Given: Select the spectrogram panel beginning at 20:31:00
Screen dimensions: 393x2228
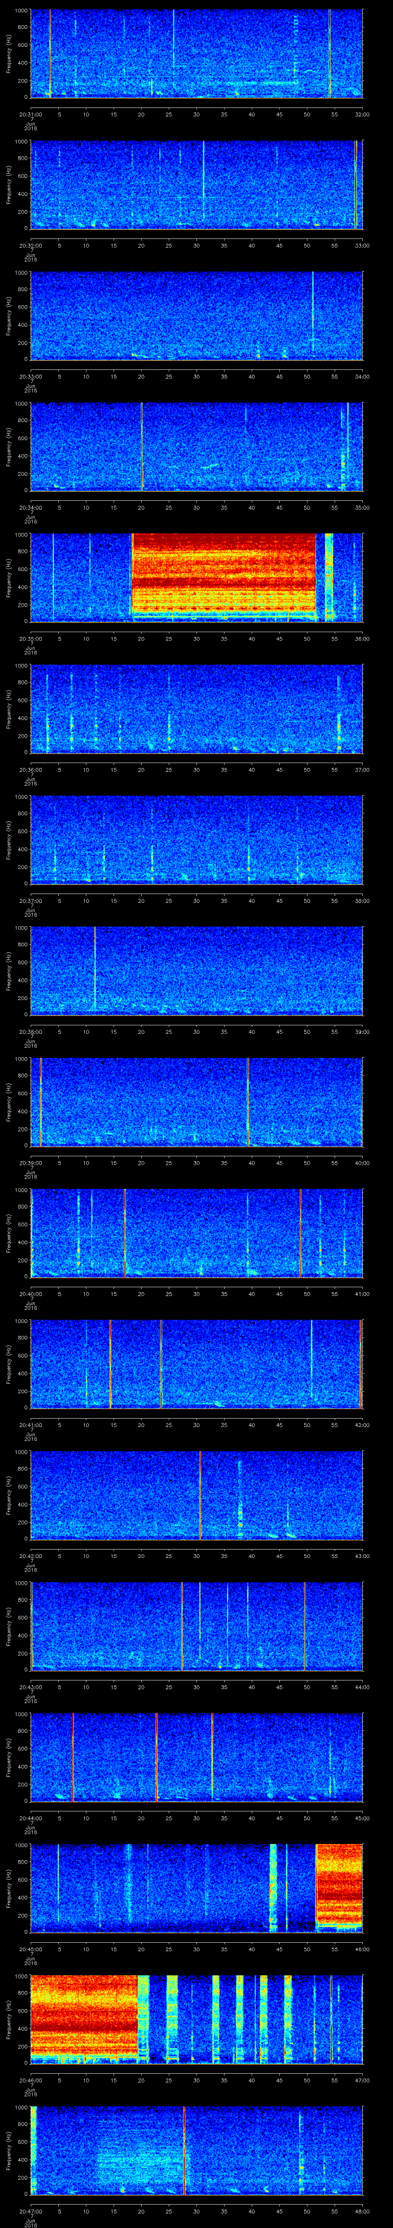Looking at the screenshot, I should [197, 54].
